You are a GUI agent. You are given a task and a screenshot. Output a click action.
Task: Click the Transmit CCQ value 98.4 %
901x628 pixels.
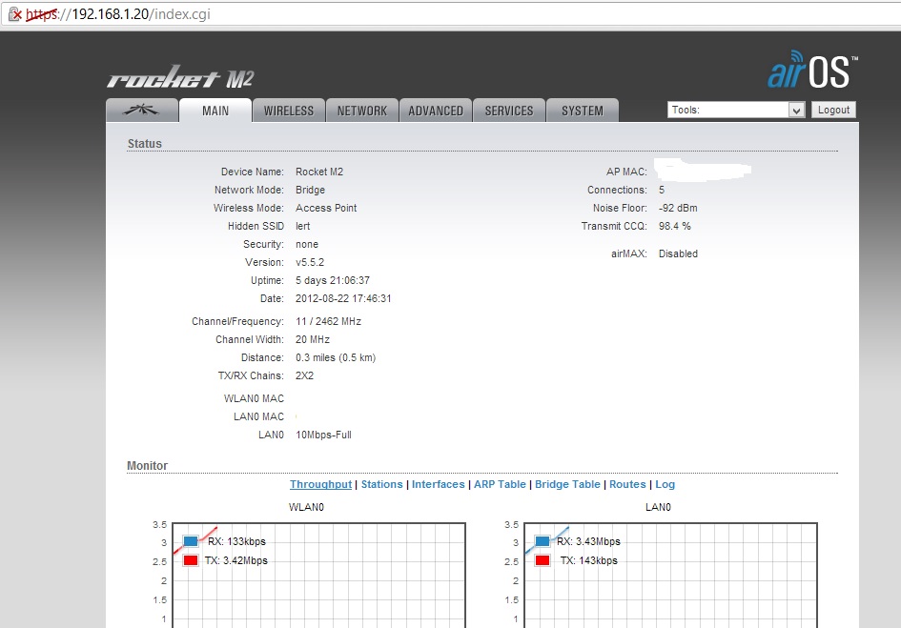675,227
